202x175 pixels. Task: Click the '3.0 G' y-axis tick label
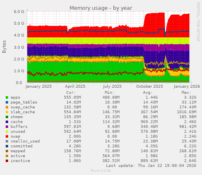click(x=19, y=47)
